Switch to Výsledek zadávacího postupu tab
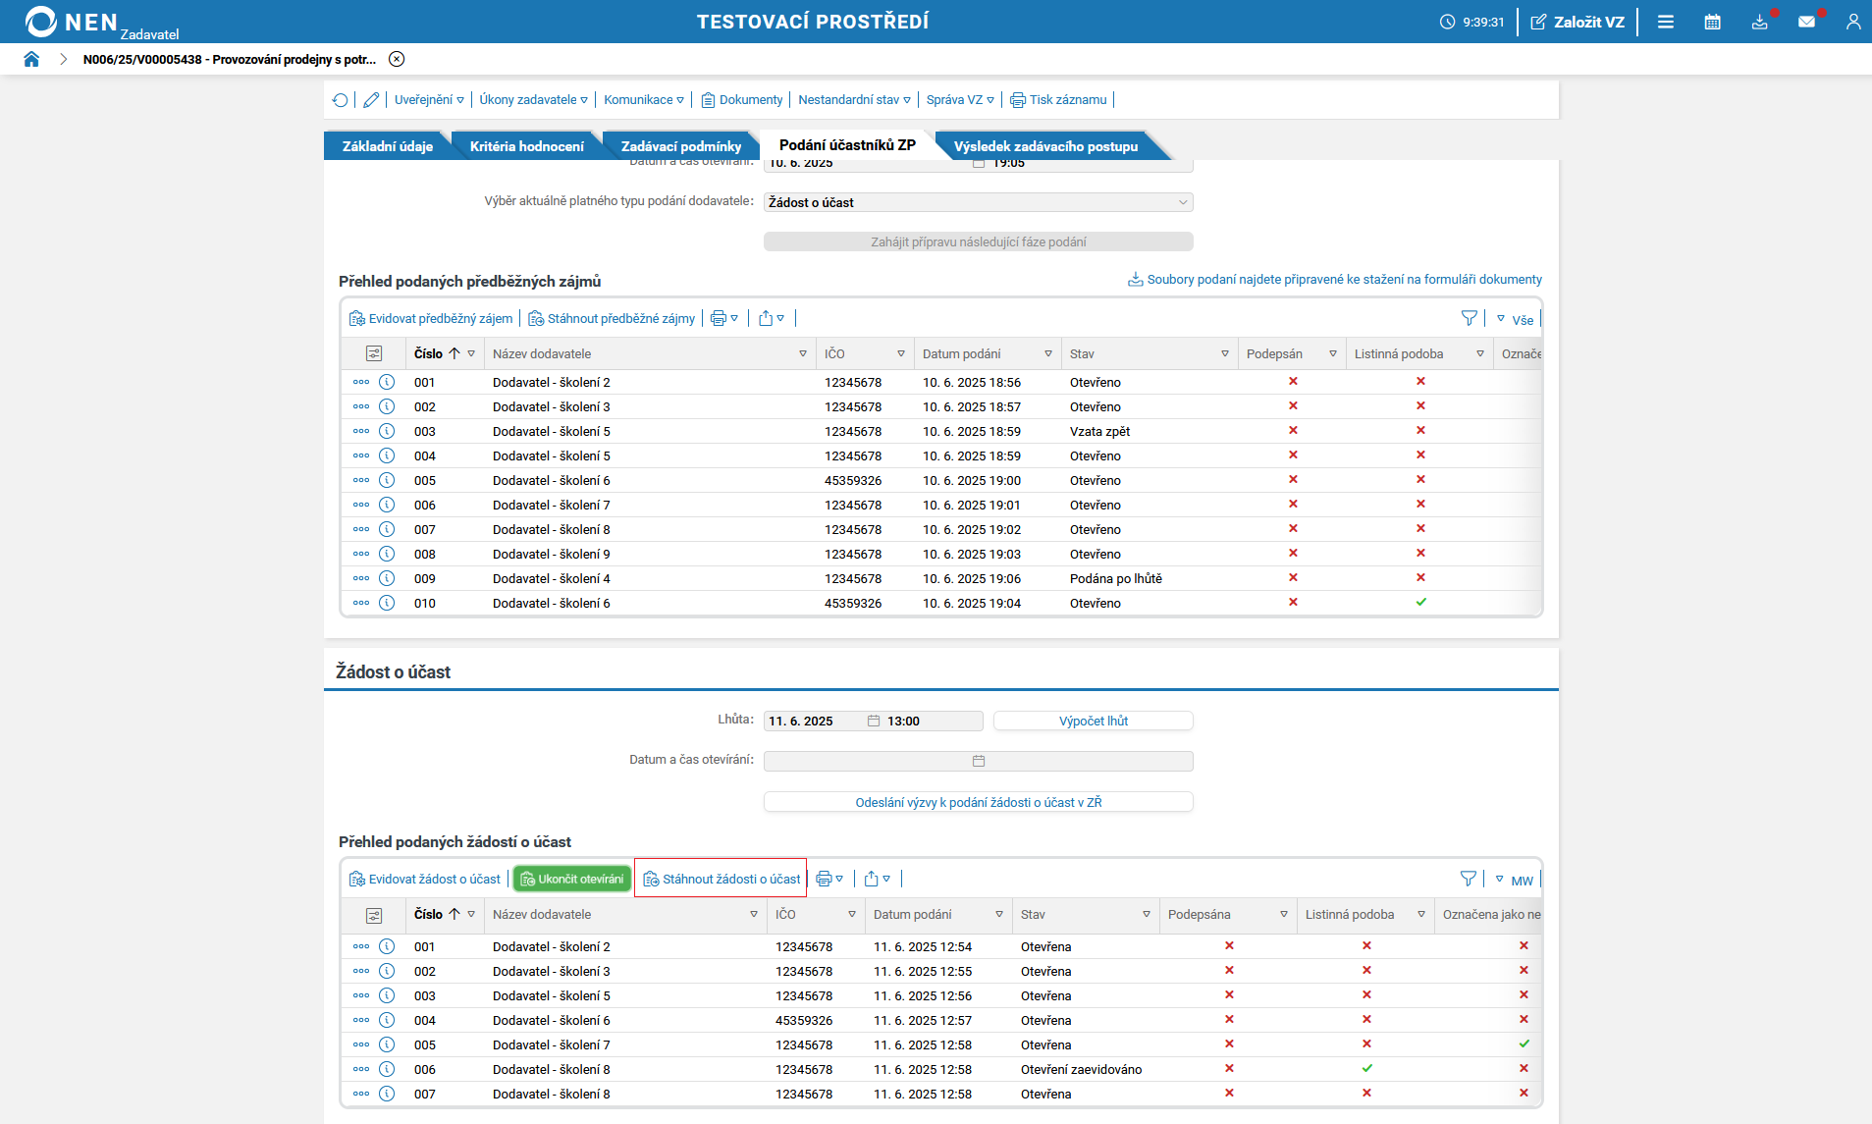The height and width of the screenshot is (1124, 1872). [x=1045, y=146]
